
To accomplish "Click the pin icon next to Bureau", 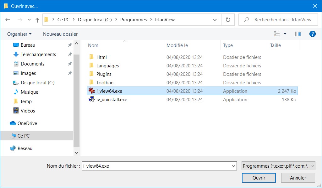I will coord(70,45).
